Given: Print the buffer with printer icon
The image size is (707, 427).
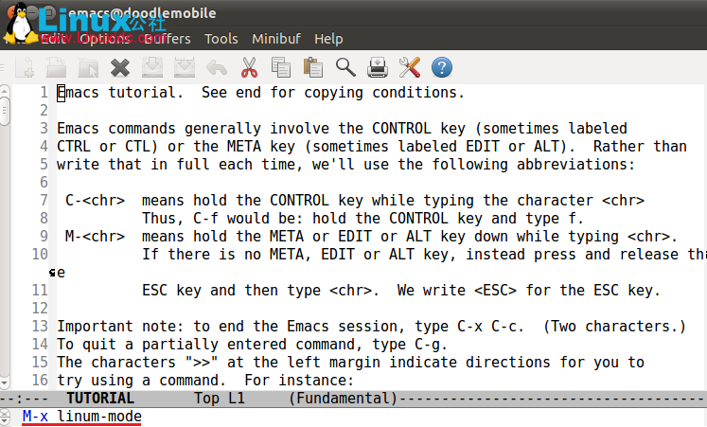Looking at the screenshot, I should (x=378, y=67).
